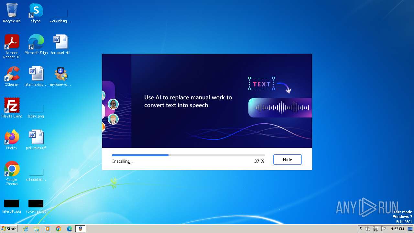Select the imyfone-vo... installer icon

(x=60, y=76)
